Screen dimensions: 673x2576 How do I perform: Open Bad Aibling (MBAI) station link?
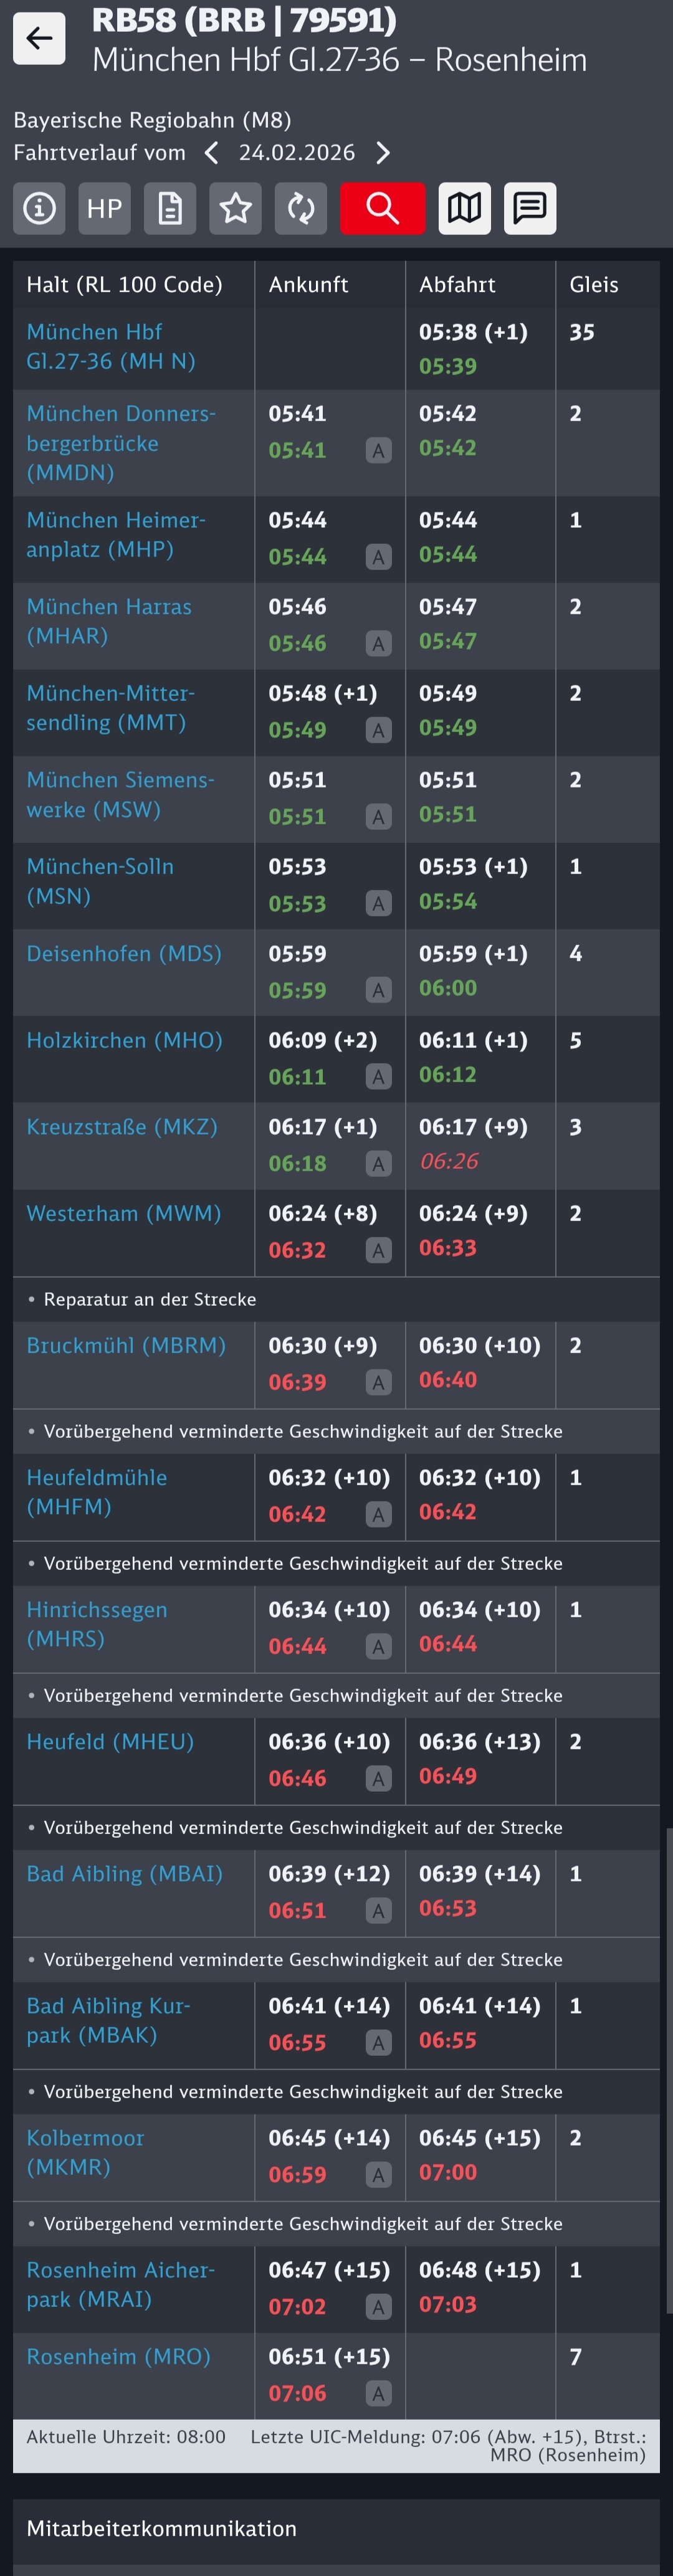[x=124, y=1874]
